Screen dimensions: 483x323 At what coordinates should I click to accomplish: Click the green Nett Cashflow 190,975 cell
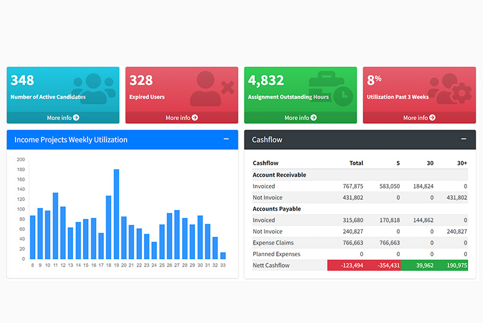[x=451, y=265]
